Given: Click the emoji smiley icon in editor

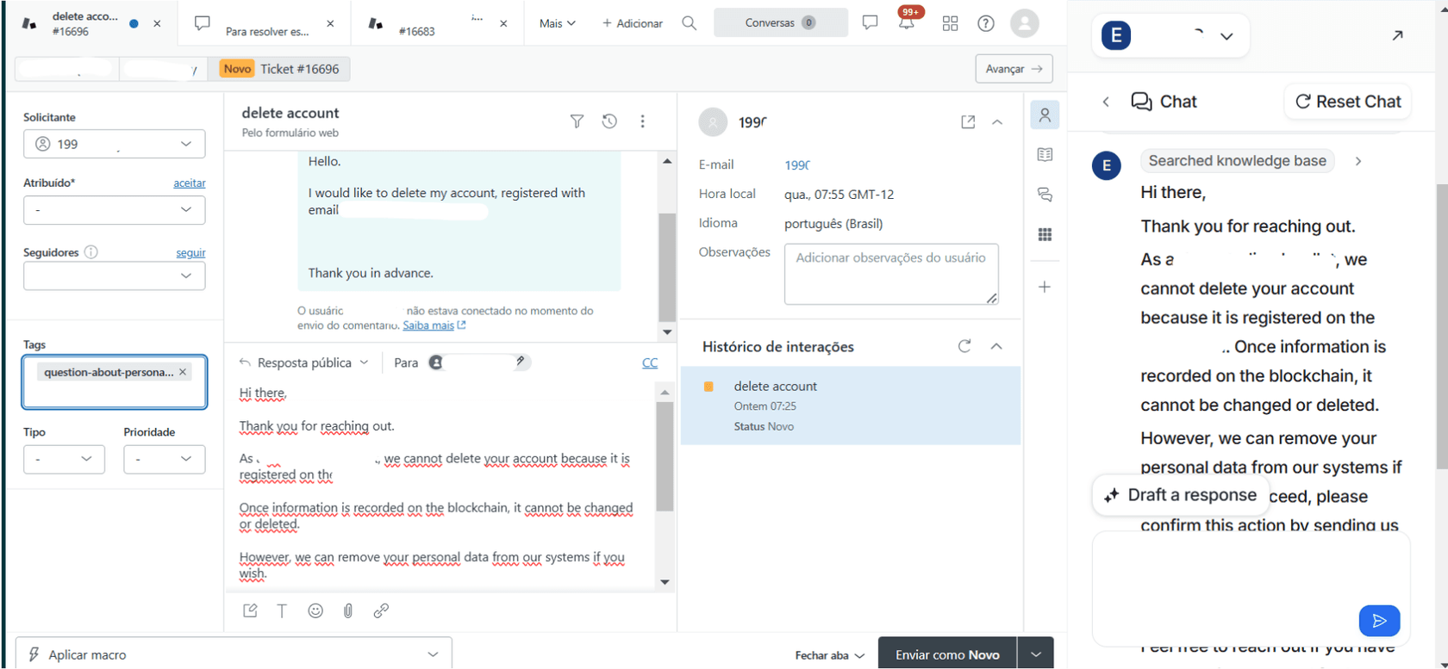Looking at the screenshot, I should (315, 610).
